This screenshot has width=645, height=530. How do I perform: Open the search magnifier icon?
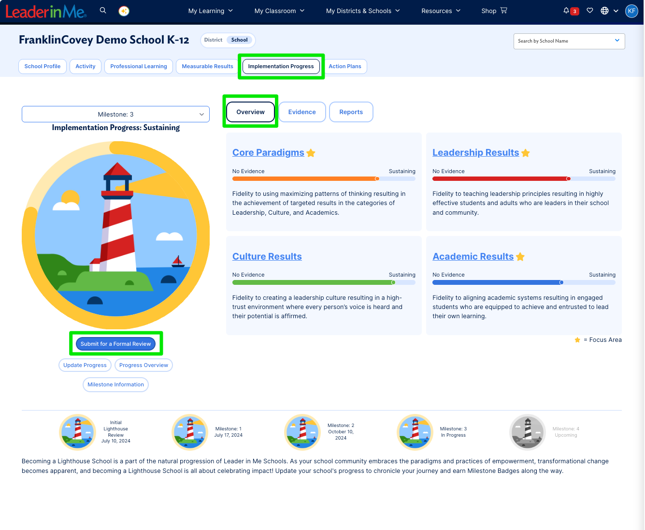pos(103,10)
